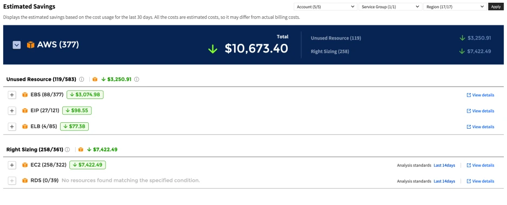
Task: Collapse the AWS (377) summary panel
Action: 17,45
